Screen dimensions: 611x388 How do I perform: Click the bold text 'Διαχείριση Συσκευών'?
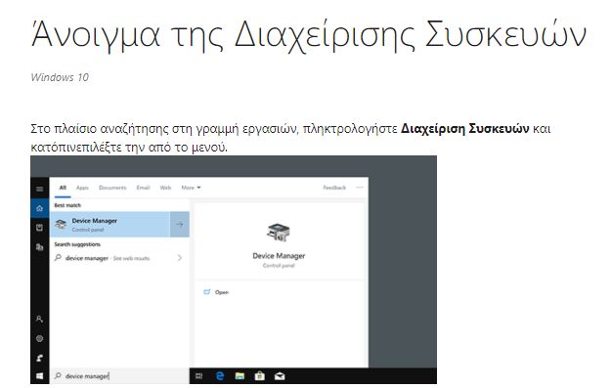[x=465, y=128]
